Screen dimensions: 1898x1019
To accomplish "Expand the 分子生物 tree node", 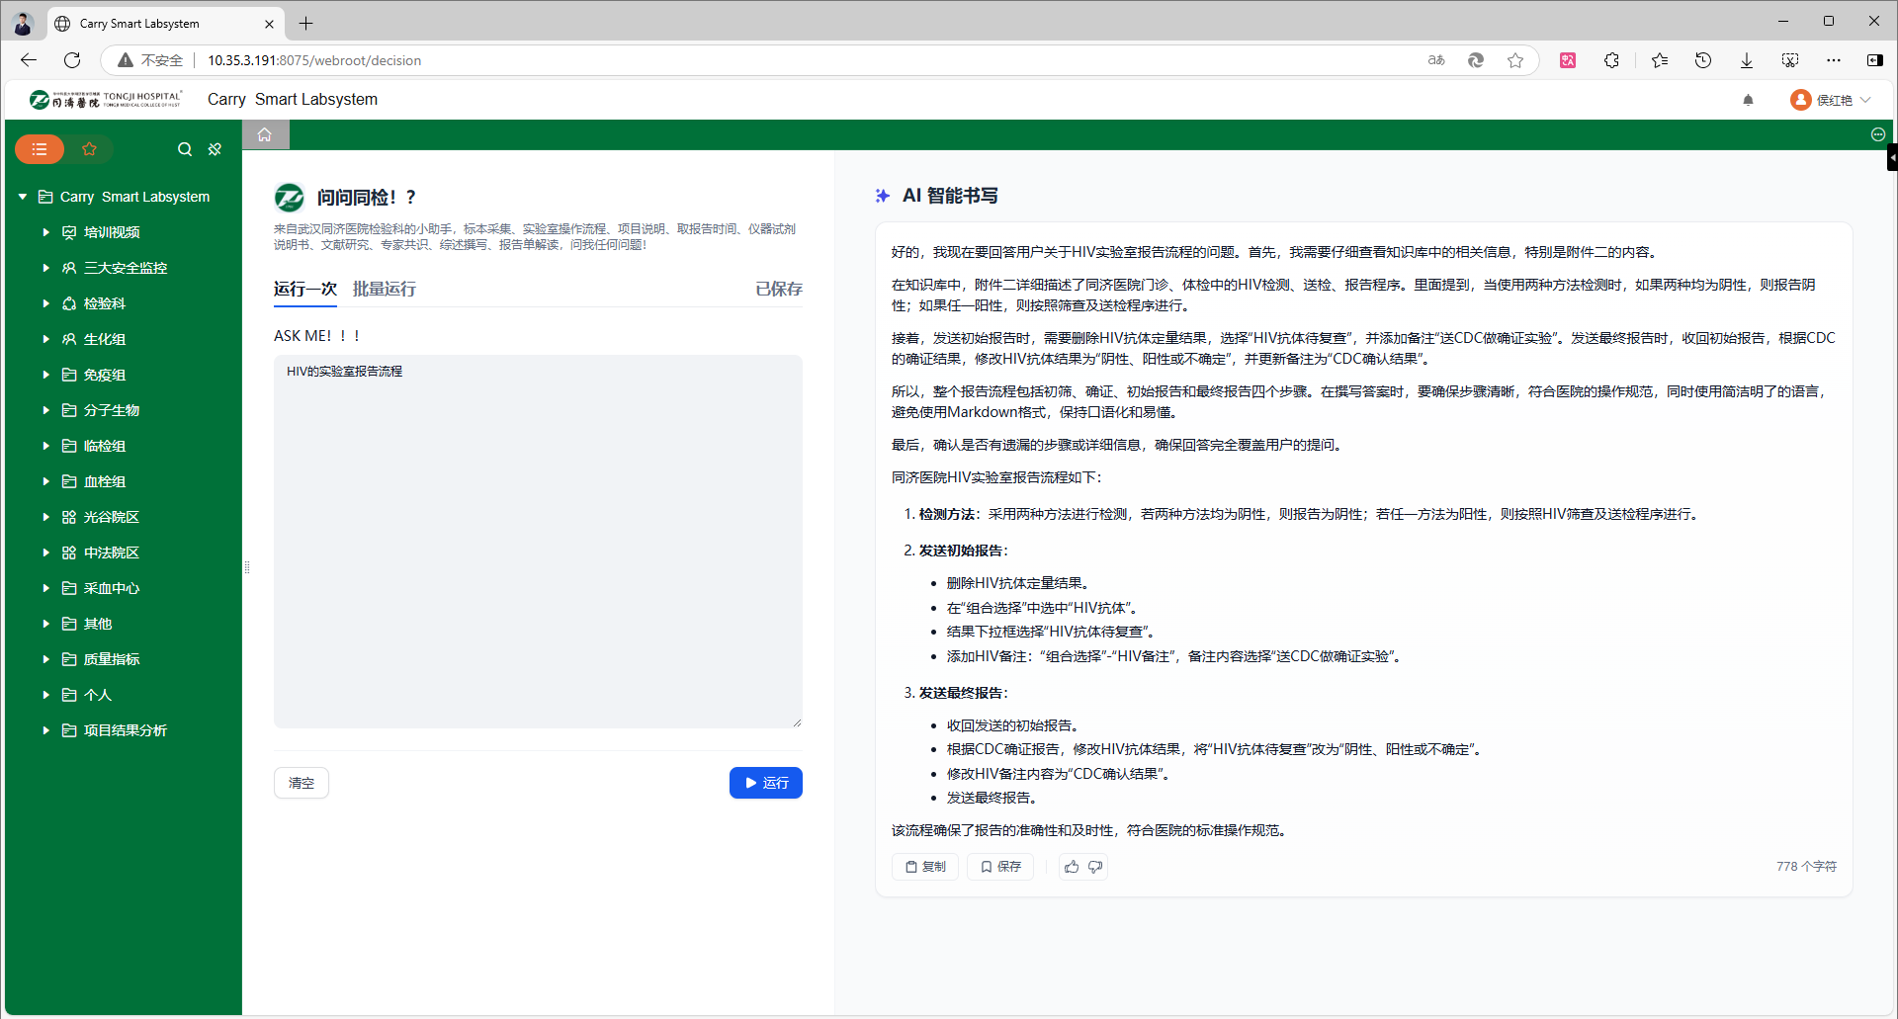I will pos(45,410).
